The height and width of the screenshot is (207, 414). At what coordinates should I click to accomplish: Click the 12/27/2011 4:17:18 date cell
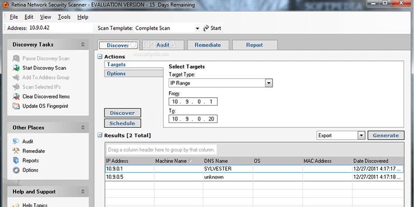378,177
